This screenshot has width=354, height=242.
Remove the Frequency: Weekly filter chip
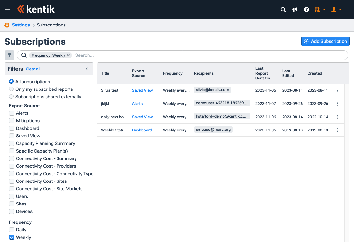[x=68, y=55]
